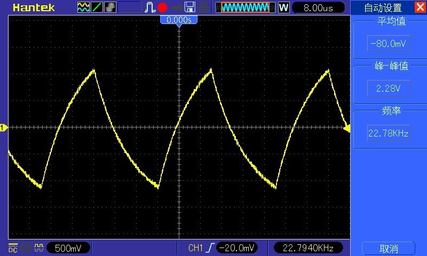The width and height of the screenshot is (427, 256).
Task: Click the waveform display mode icon
Action: 84,7
